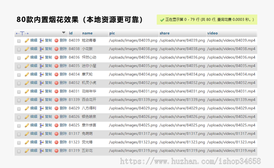Click the copy icon for row 84032
This screenshot has width=274, height=168.
[x=41, y=83]
